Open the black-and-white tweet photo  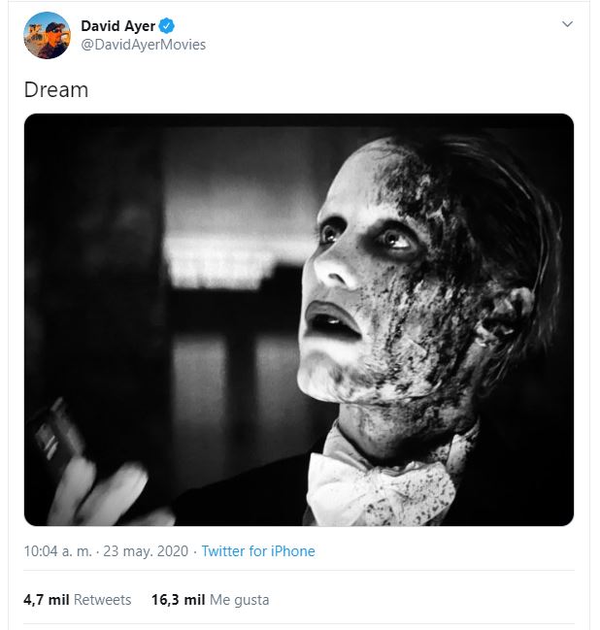tap(298, 319)
